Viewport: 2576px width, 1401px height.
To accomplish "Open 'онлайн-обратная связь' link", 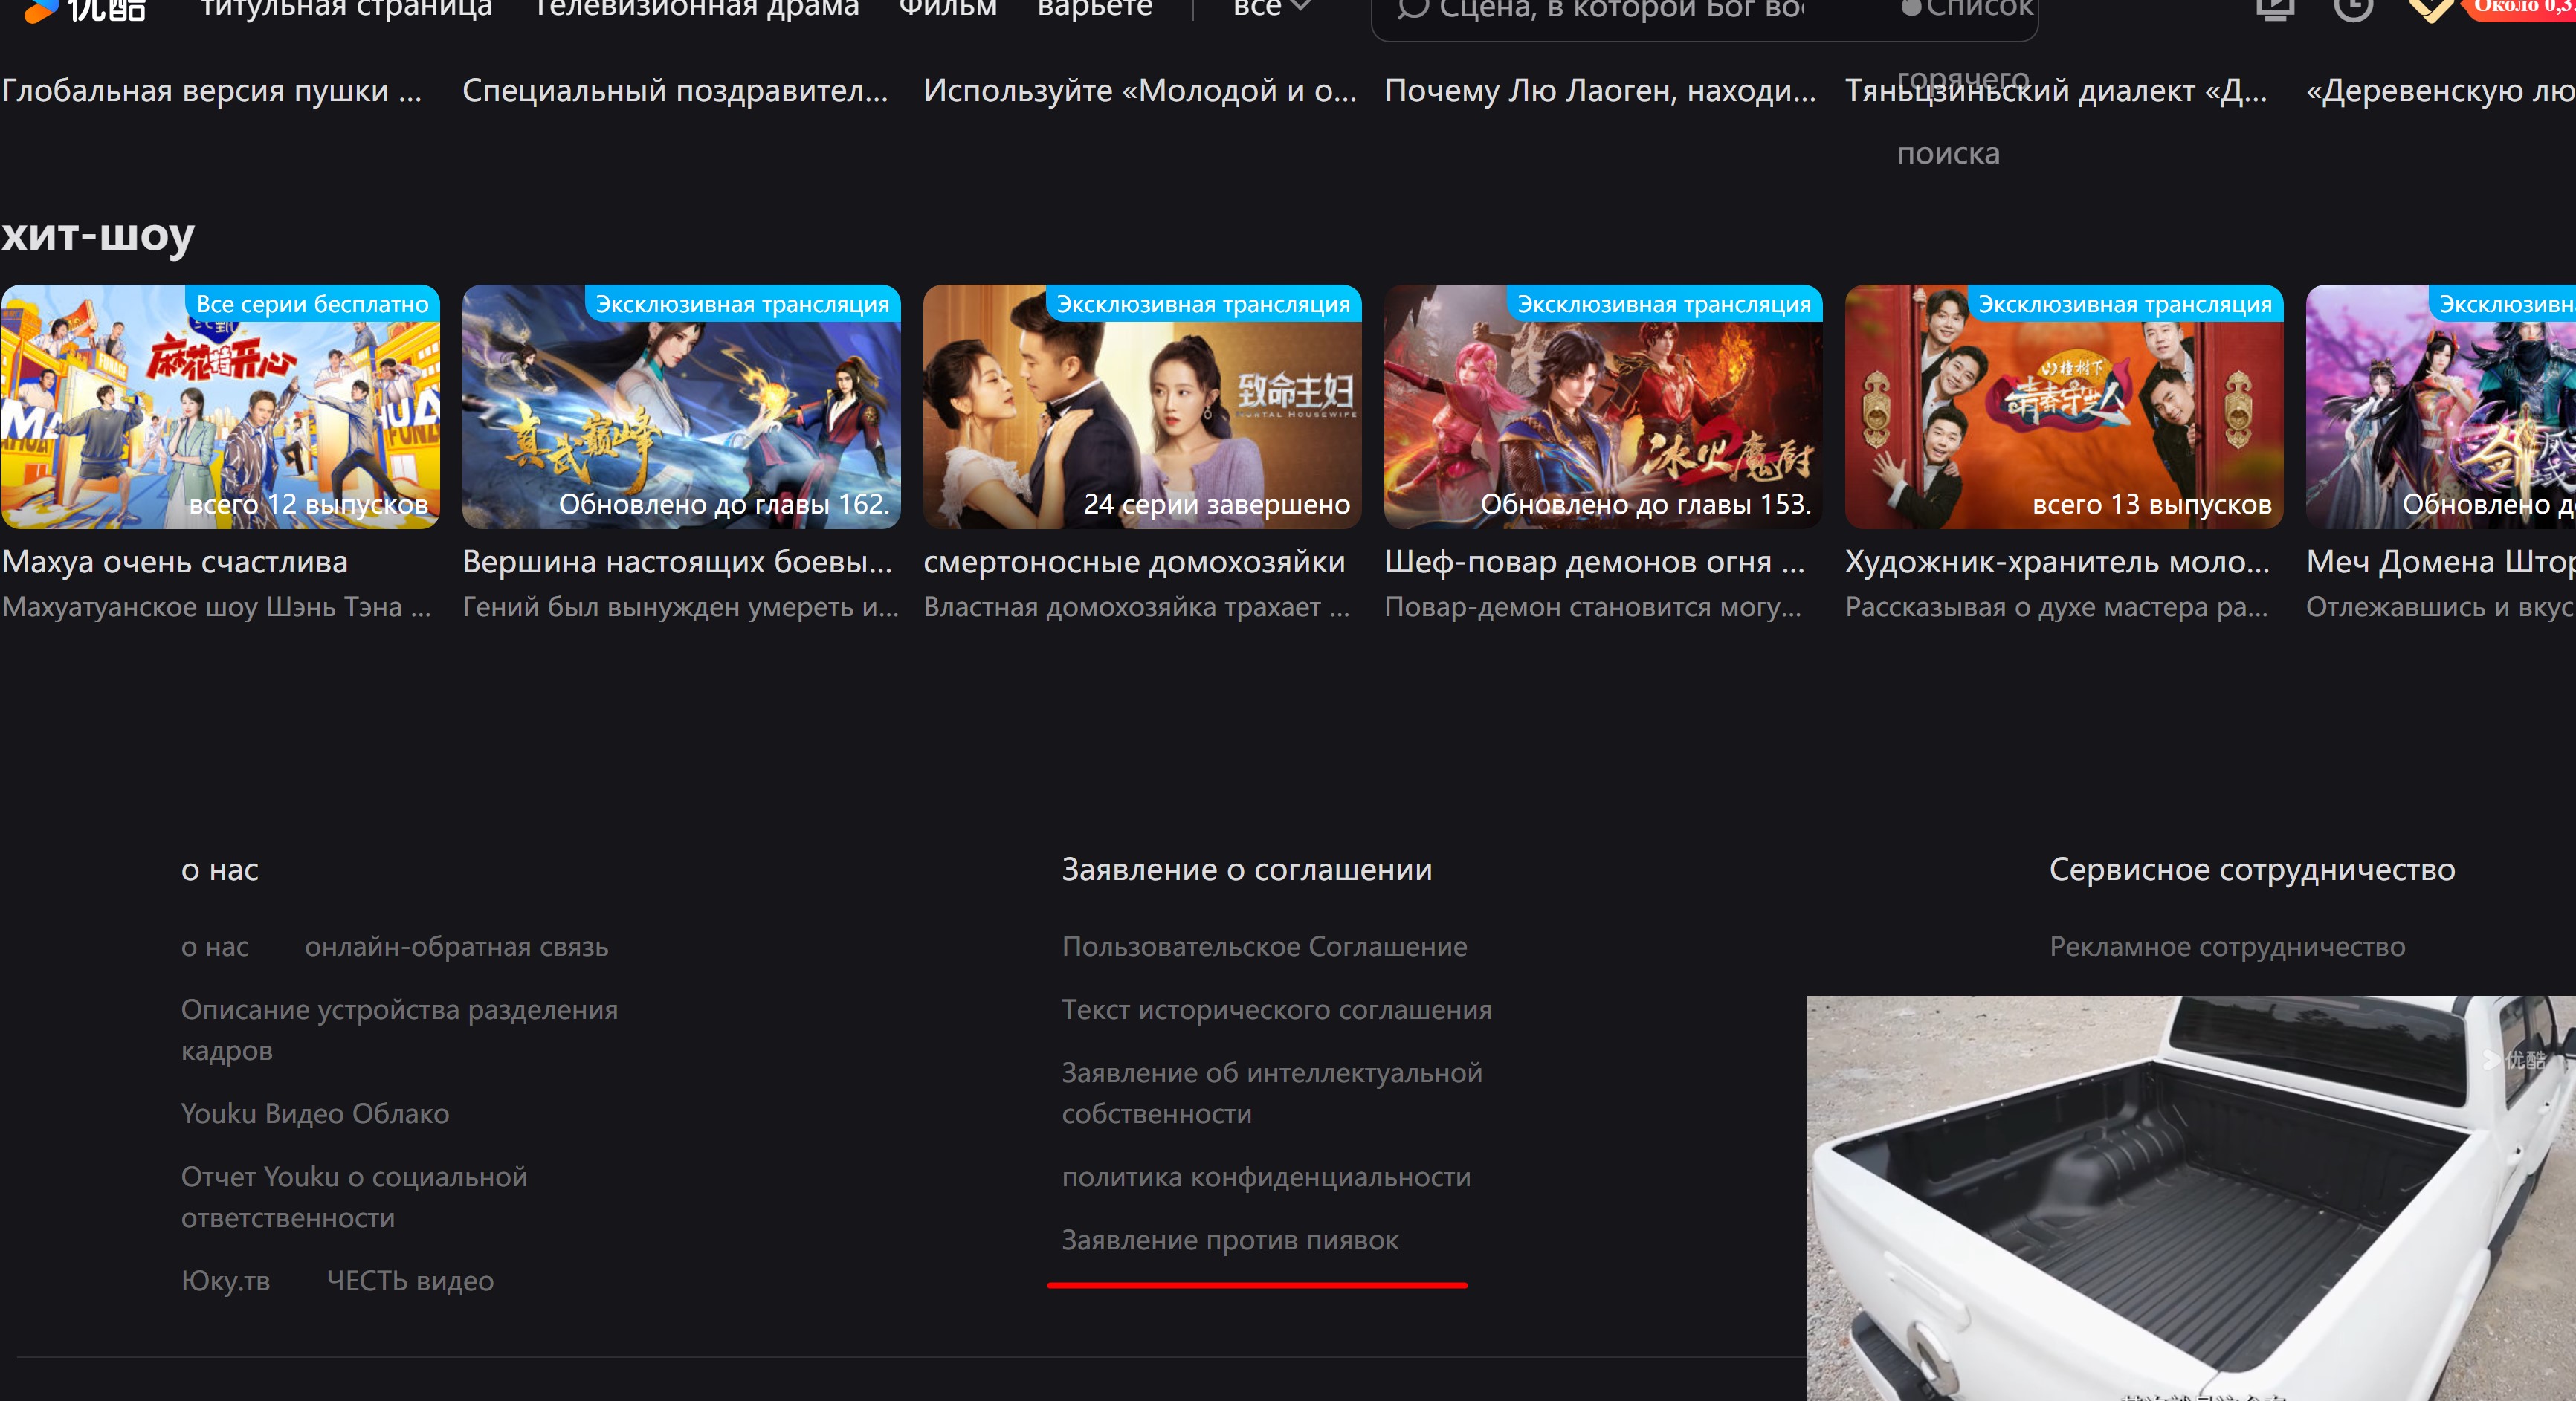I will 456,947.
